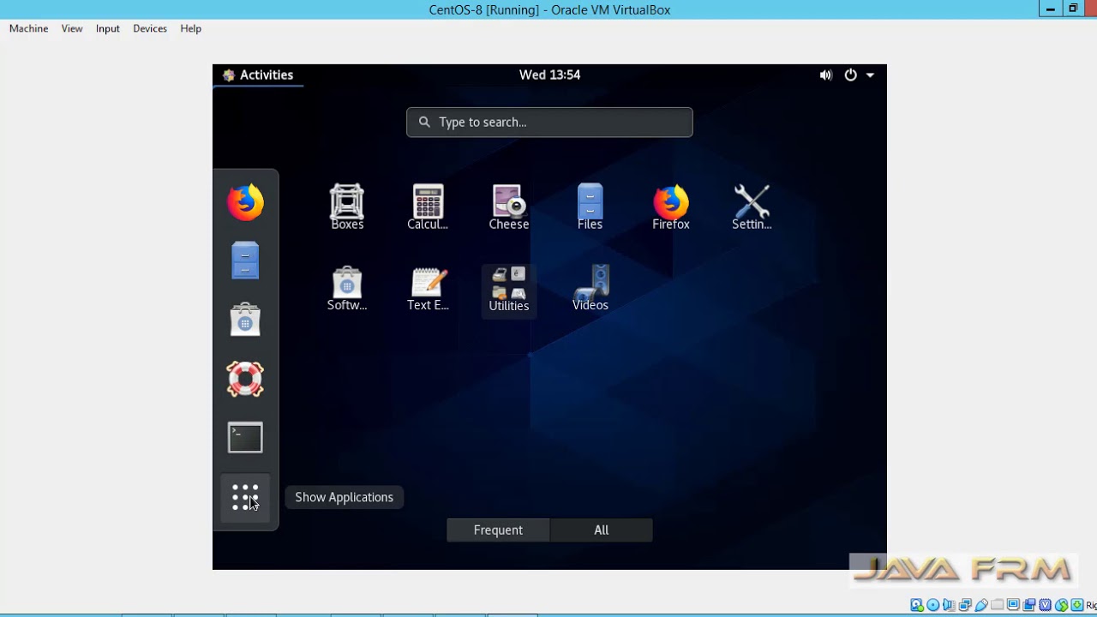Viewport: 1097px width, 617px height.
Task: Click the recording status icon in VirtualBox
Action: tap(1028, 605)
